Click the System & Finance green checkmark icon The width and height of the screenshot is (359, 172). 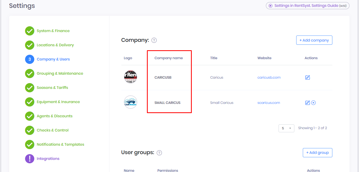pyautogui.click(x=30, y=31)
